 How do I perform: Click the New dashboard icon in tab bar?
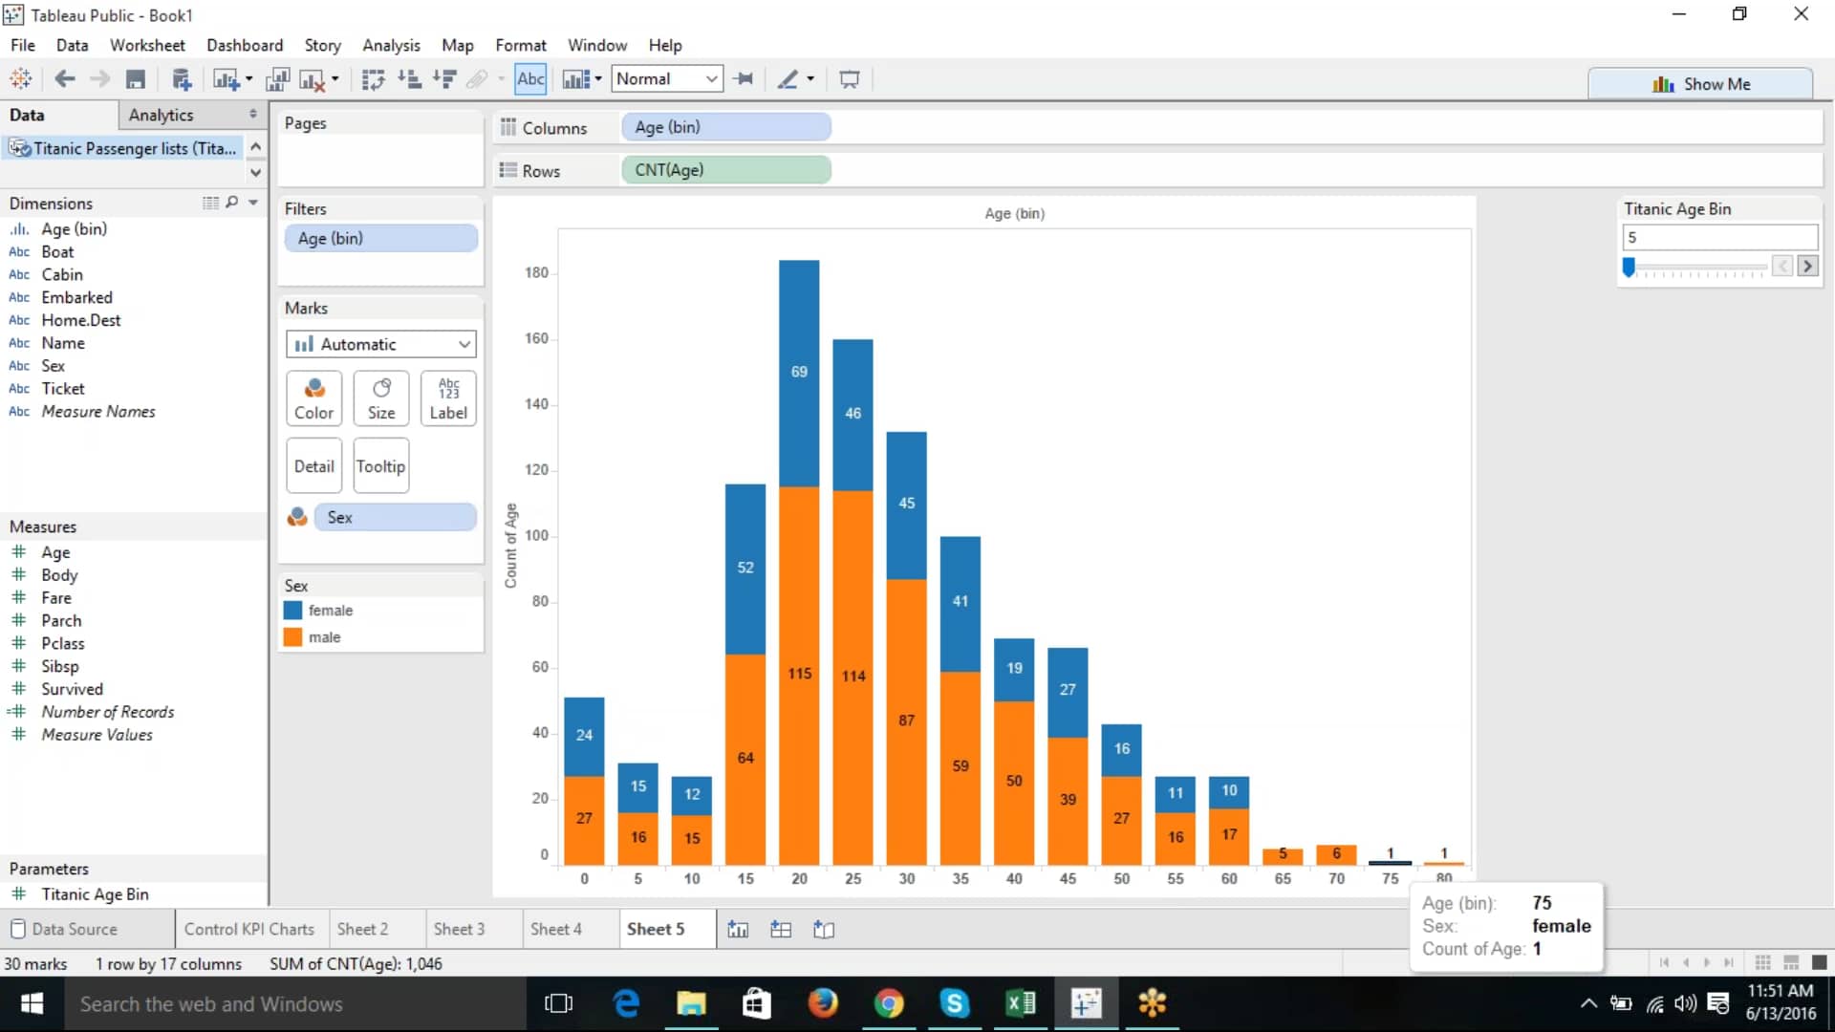[x=781, y=929]
